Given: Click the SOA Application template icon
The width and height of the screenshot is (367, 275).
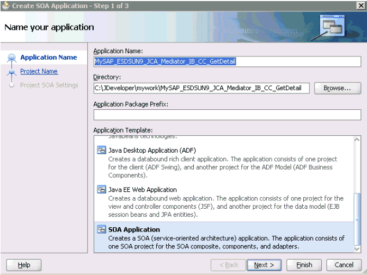Looking at the screenshot, I should coord(101,229).
